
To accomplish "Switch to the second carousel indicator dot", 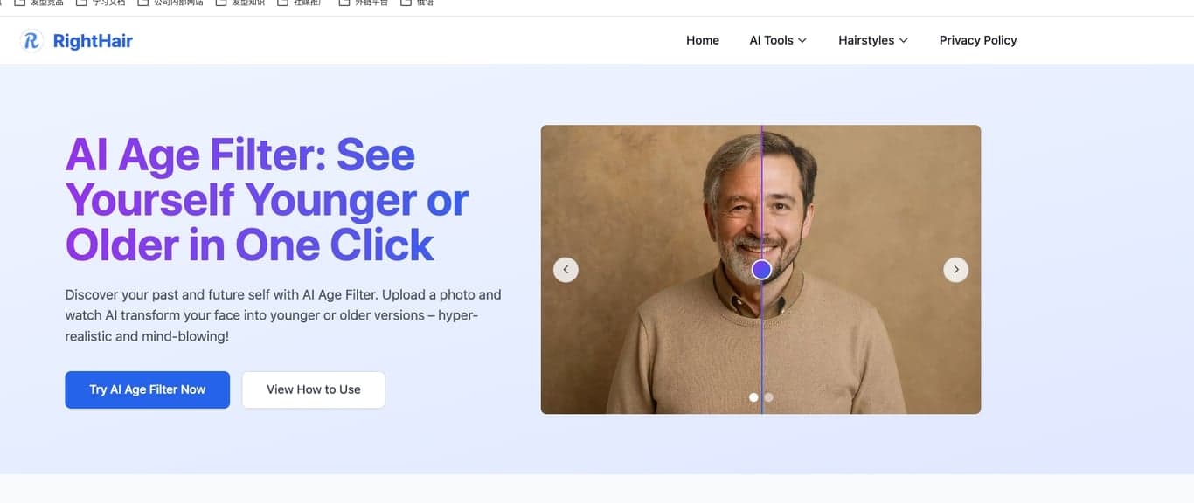I will [x=769, y=397].
